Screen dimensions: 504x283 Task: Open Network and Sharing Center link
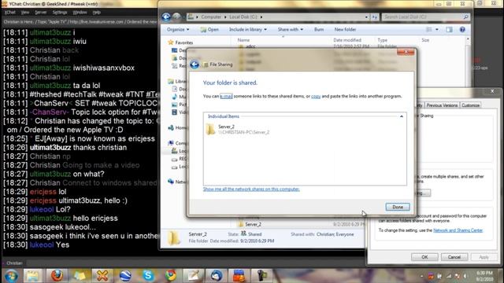pos(458,230)
